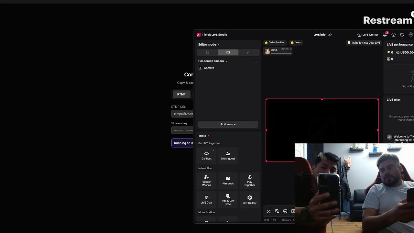This screenshot has width=414, height=233.
Task: Select the Camera source row
Action: [228, 68]
